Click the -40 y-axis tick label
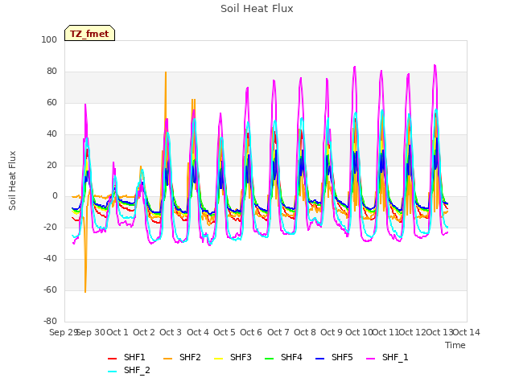This screenshot has height=386, width=515. tap(50, 259)
